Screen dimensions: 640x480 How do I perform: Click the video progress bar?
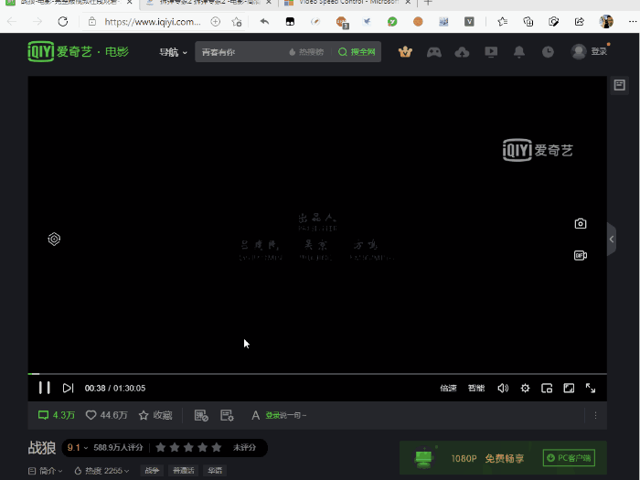(317, 373)
